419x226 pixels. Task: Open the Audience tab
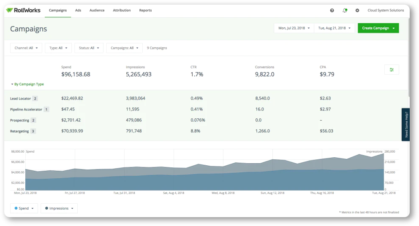[x=97, y=11]
